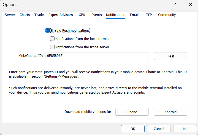Confirm settings with OK button
The height and width of the screenshot is (135, 198).
pos(133,129)
